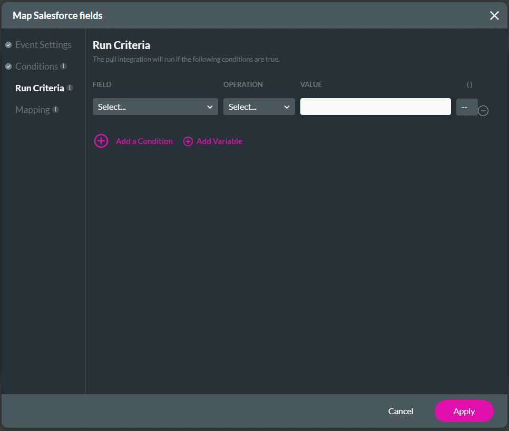Remove the condition row with minus icon

[483, 111]
